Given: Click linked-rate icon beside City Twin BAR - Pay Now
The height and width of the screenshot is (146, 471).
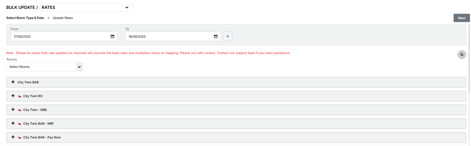Looking at the screenshot, I should click(x=20, y=138).
